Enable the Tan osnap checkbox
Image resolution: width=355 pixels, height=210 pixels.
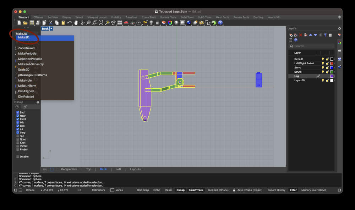(x=18, y=136)
